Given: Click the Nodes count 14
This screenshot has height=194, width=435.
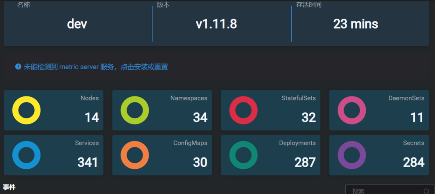Looking at the screenshot, I should click(x=92, y=118).
